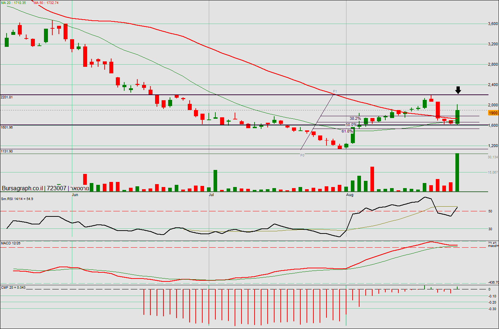
Task: Select the 2,800 price axis value
Action: [x=493, y=64]
